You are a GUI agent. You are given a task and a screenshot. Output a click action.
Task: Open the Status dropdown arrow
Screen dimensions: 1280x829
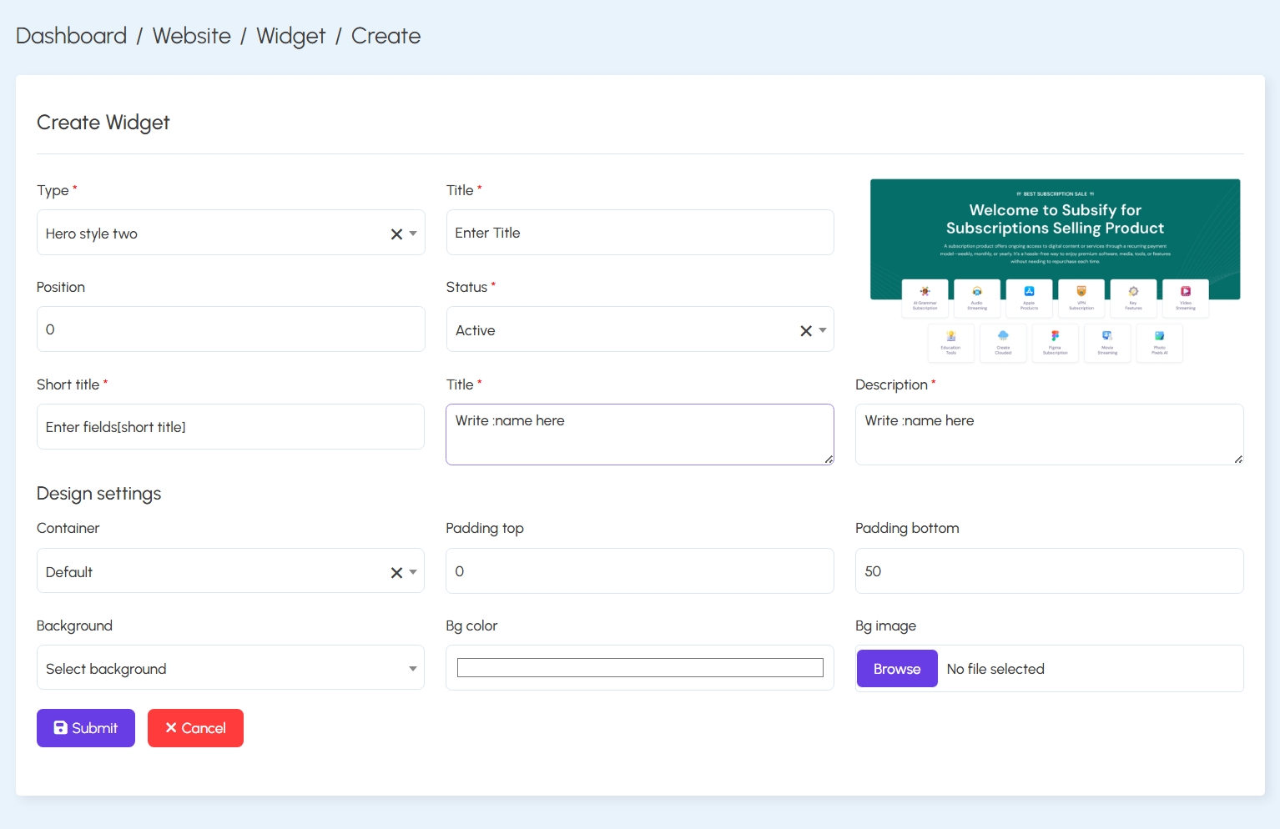[823, 330]
